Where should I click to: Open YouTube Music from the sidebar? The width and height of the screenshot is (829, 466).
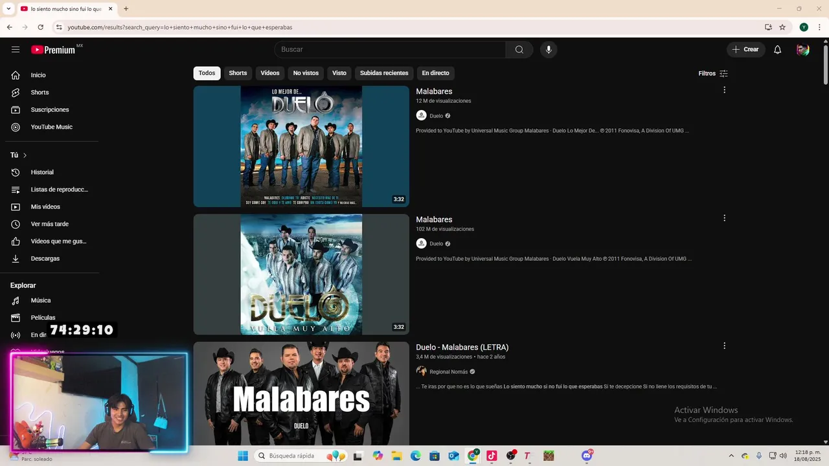52,127
